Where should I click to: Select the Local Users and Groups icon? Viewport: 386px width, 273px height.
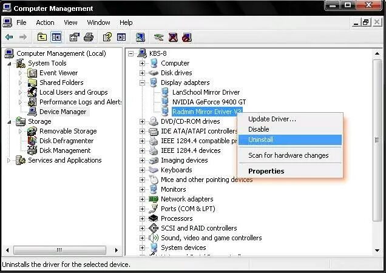pos(32,92)
